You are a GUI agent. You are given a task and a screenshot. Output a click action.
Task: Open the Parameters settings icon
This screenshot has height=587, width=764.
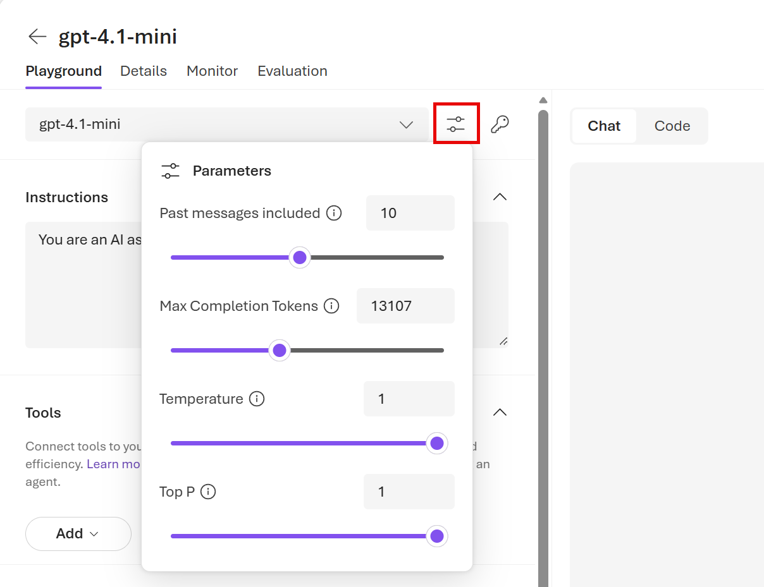[456, 123]
